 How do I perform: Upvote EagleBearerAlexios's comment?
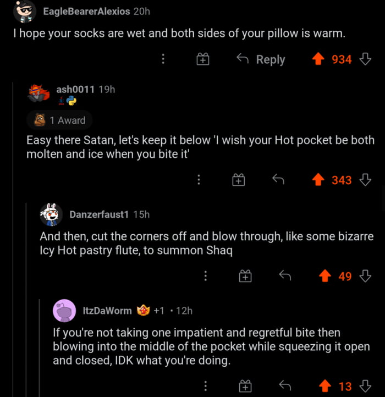pos(317,59)
